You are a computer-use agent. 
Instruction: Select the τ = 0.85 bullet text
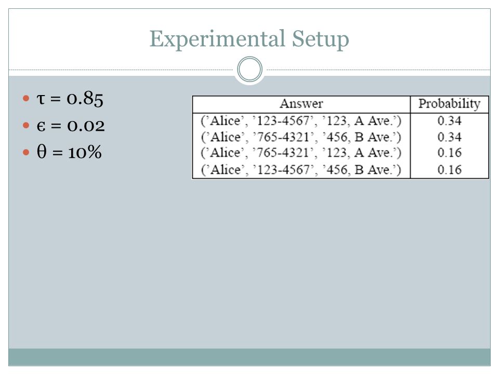coord(70,99)
